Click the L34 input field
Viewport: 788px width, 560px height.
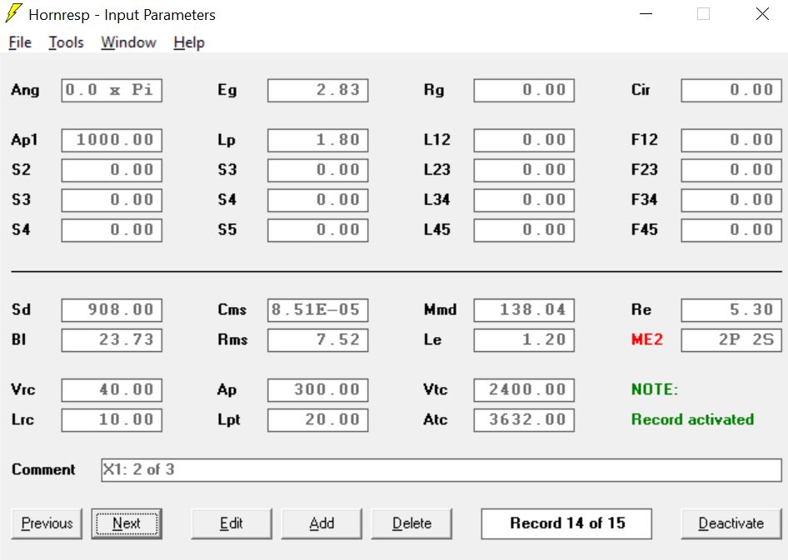524,201
